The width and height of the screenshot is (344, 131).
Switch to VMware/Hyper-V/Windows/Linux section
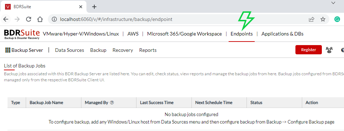pyautogui.click(x=81, y=34)
